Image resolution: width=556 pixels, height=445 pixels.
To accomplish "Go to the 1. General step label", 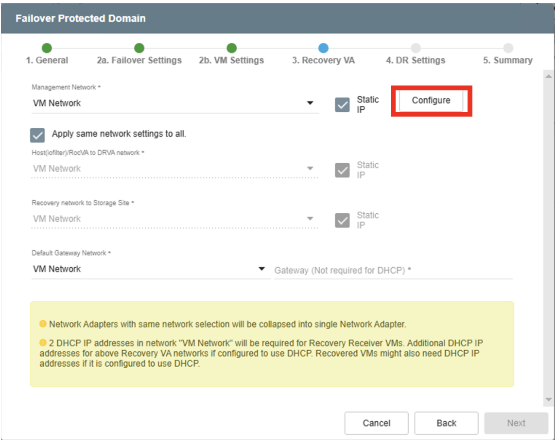I will [x=47, y=61].
